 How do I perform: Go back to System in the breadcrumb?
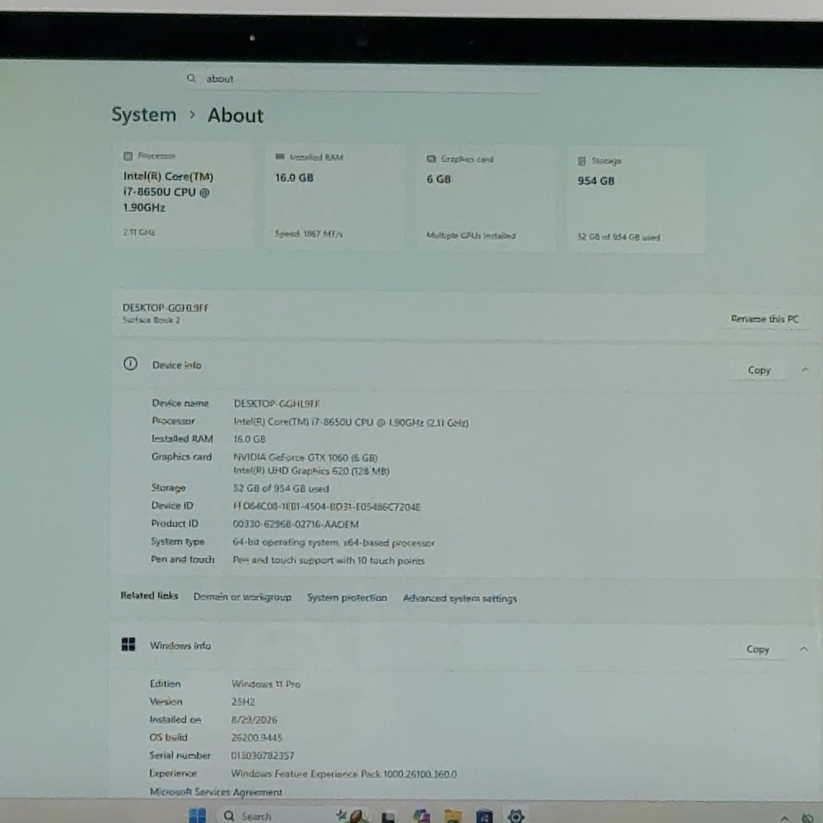(x=144, y=114)
